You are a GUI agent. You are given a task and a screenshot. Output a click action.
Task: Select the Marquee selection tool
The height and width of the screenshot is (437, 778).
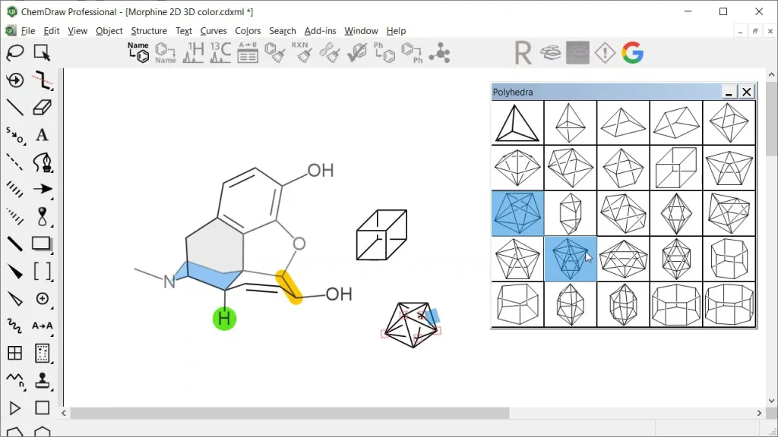[42, 53]
